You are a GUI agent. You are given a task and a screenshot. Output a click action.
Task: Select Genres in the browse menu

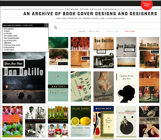(7, 43)
